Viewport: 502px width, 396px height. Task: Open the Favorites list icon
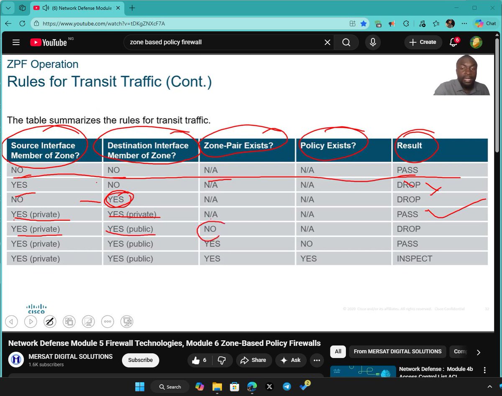436,24
